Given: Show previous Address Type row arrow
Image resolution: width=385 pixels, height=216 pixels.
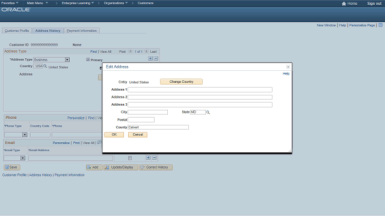Looking at the screenshot, I should pos(131,52).
